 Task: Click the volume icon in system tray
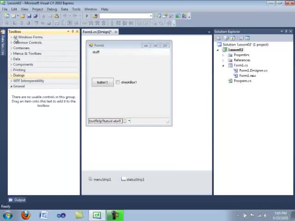pyautogui.click(x=265, y=215)
